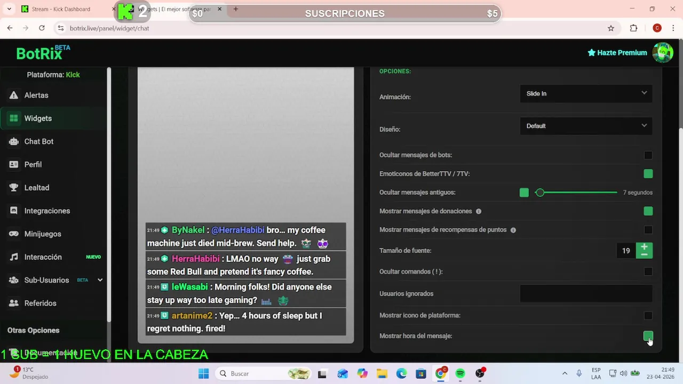683x384 pixels.
Task: Click the Widgets grid icon in sidebar
Action: [14, 118]
